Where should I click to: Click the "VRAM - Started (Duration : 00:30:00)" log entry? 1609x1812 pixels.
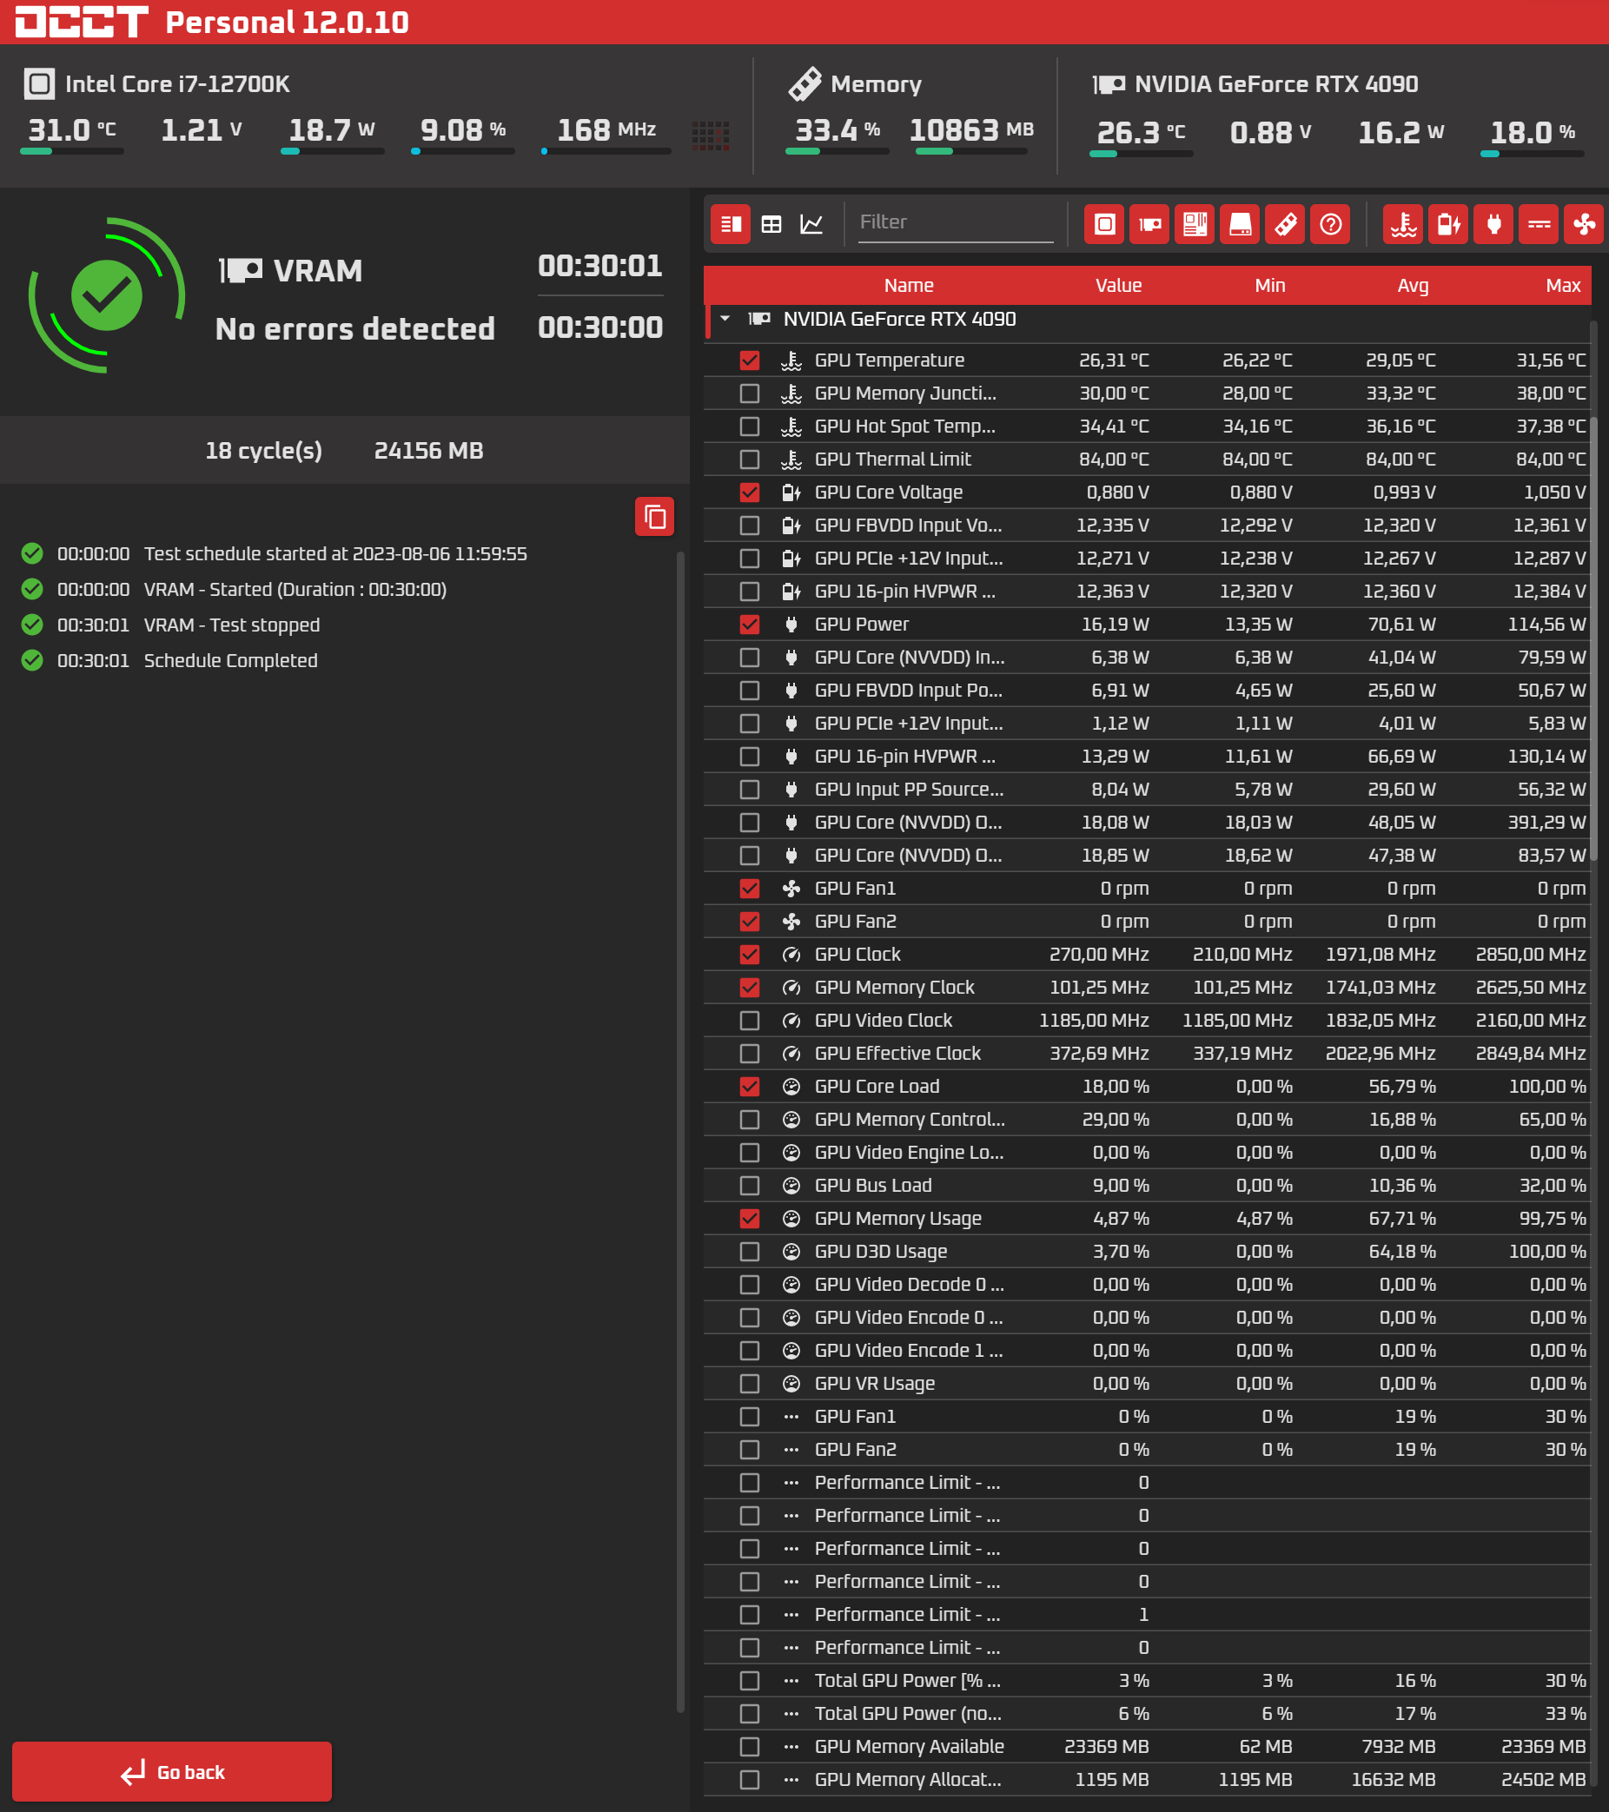(x=295, y=590)
